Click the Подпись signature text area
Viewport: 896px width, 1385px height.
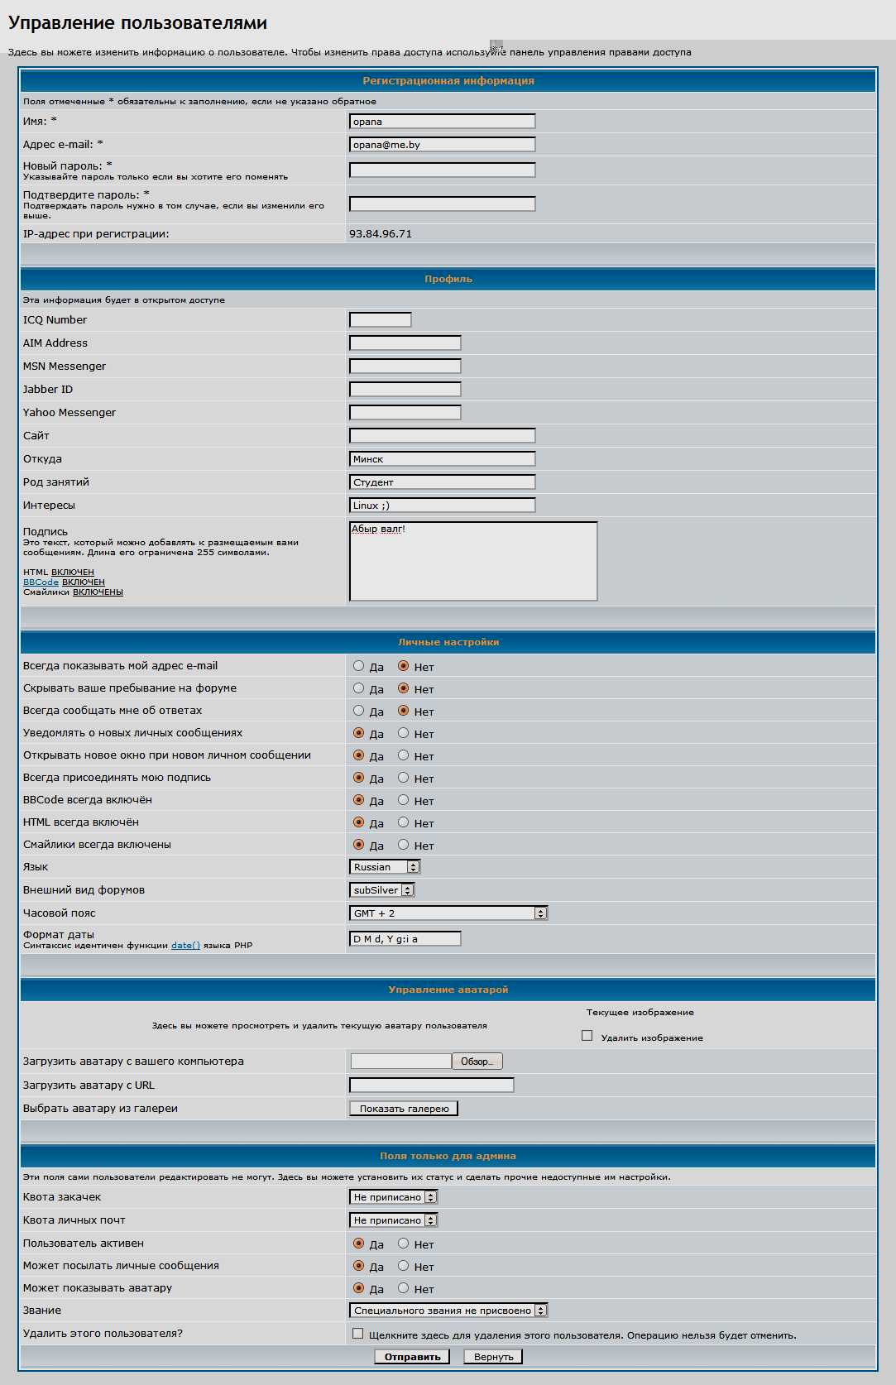pos(473,561)
